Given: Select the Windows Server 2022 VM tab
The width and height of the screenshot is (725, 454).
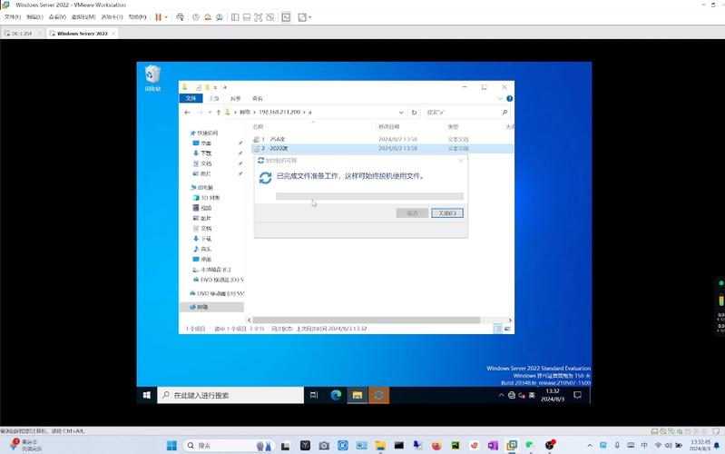Looking at the screenshot, I should tap(82, 34).
